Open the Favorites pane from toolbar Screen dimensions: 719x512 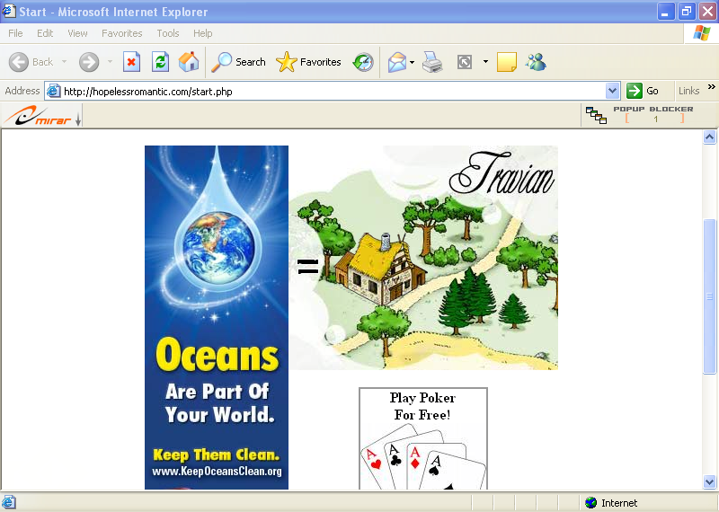click(x=308, y=62)
